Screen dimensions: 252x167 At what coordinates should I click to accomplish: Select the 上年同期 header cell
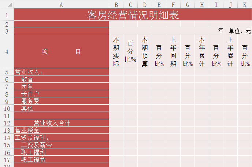click(x=173, y=51)
